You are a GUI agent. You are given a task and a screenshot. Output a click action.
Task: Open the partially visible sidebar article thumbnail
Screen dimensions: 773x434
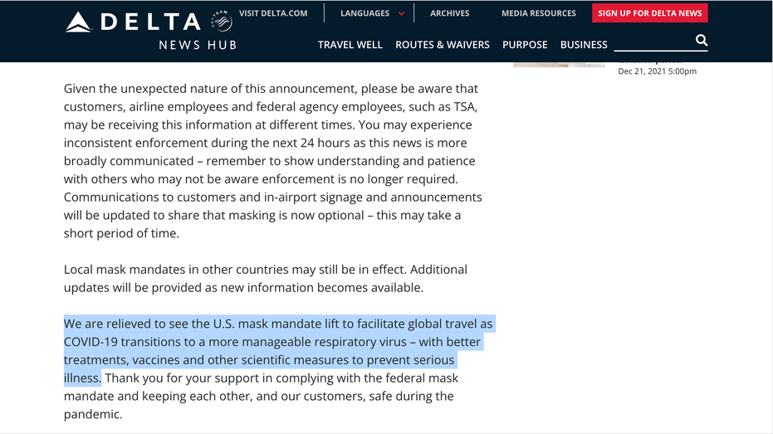[x=559, y=65]
